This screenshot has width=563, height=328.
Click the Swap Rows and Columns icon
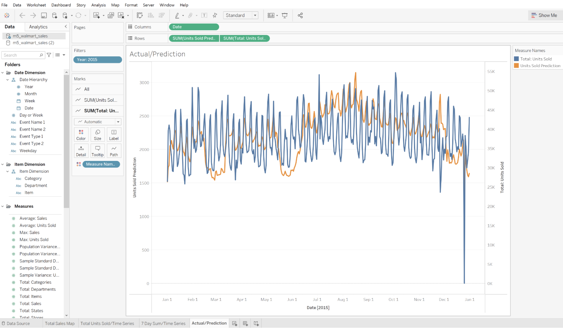click(140, 15)
